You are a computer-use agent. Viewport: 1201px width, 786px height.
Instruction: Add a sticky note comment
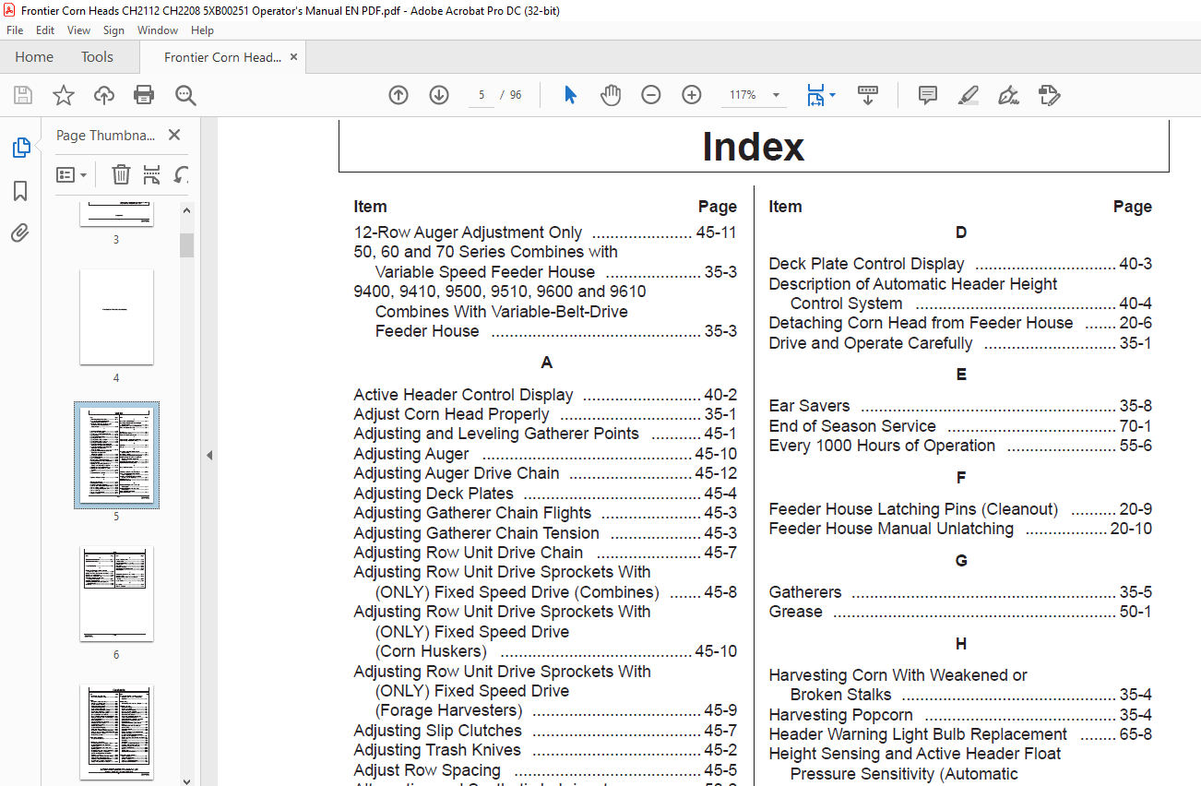tap(928, 95)
